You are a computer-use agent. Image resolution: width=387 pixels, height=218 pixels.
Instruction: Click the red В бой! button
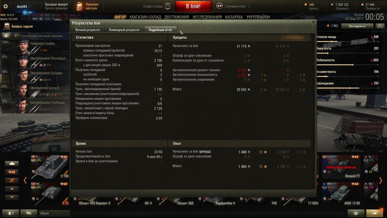[193, 6]
